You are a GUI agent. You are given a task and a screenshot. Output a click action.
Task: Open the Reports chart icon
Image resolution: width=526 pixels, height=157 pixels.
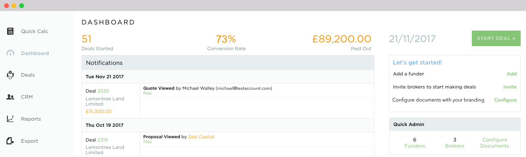pos(11,119)
